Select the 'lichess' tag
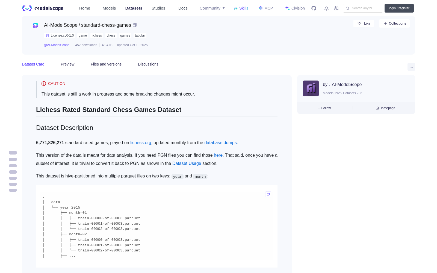This screenshot has height=273, width=437. click(x=97, y=35)
